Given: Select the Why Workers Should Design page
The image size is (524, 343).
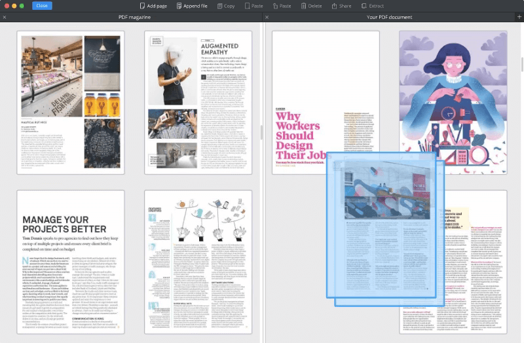Looking at the screenshot, I should [x=326, y=102].
